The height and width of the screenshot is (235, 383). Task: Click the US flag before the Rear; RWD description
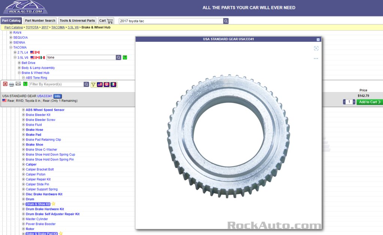tap(4, 100)
